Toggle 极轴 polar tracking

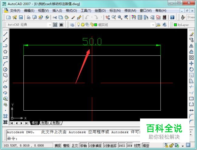click(84, 145)
